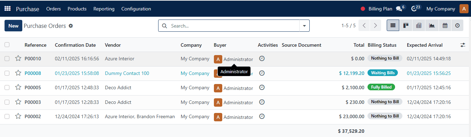471x137 pixels.
Task: Open the Reporting menu
Action: tap(104, 9)
